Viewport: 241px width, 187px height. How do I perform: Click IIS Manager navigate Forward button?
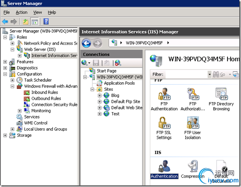pos(97,43)
